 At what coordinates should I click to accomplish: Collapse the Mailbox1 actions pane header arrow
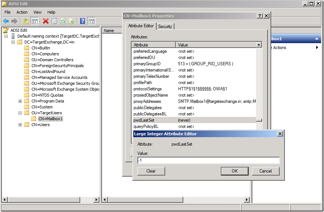click(317, 39)
